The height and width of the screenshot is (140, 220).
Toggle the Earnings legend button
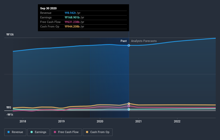(x=38, y=132)
